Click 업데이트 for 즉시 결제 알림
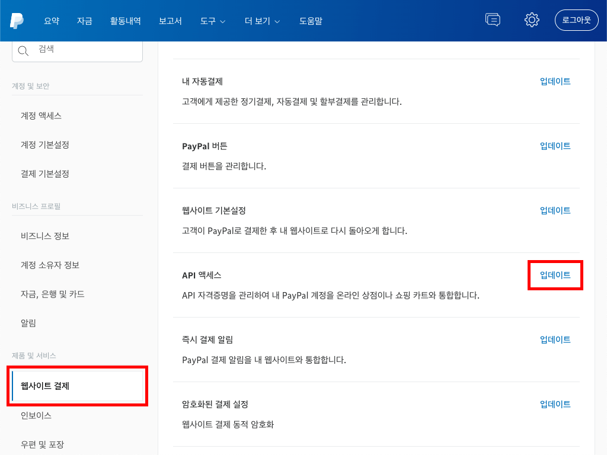607x455 pixels. [555, 339]
